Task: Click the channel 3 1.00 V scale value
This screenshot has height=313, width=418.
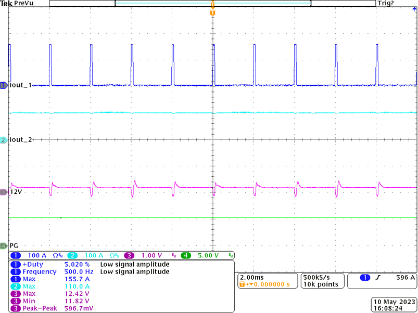Action: pos(151,255)
